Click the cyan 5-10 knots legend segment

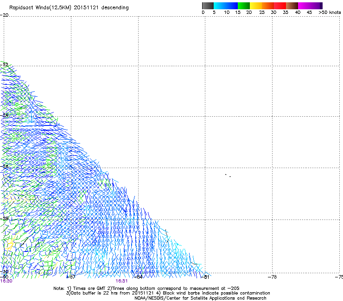pos(220,6)
